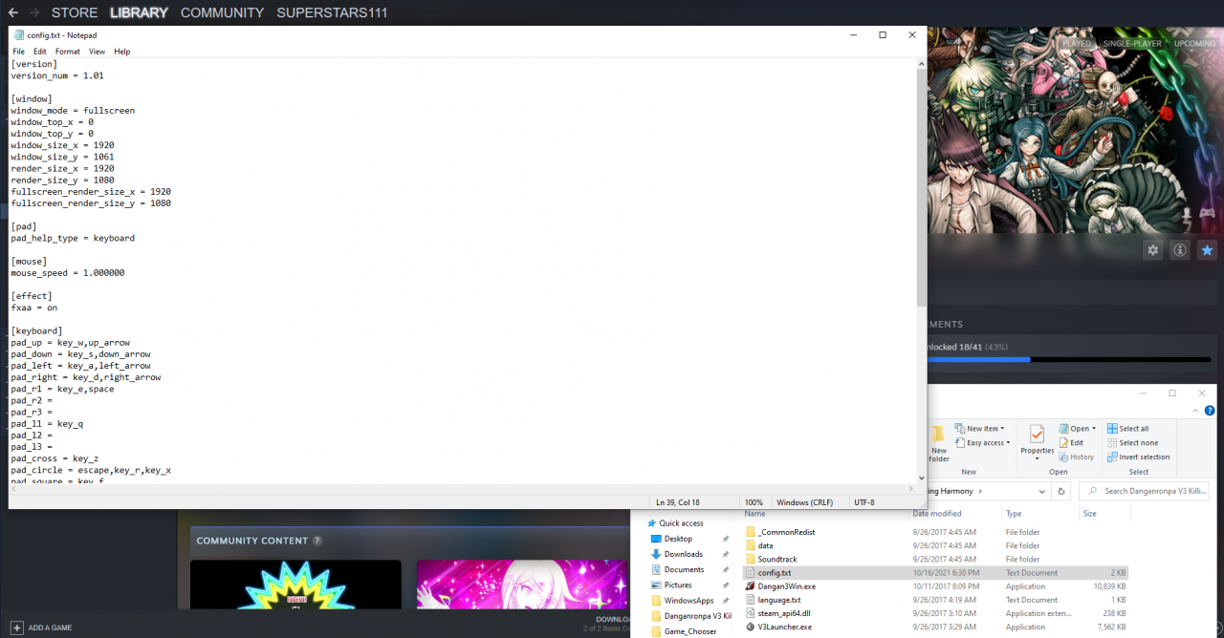Open Notepad Format menu
Screen dimensions: 1224x638
[67, 52]
